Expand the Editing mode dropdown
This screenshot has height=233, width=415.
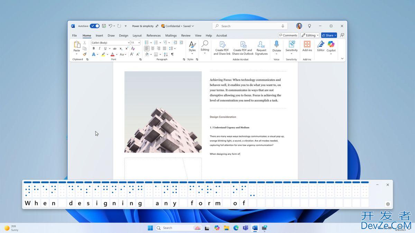[x=310, y=35]
